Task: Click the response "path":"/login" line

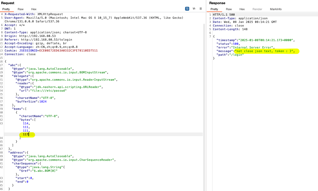Action: [x=230, y=55]
